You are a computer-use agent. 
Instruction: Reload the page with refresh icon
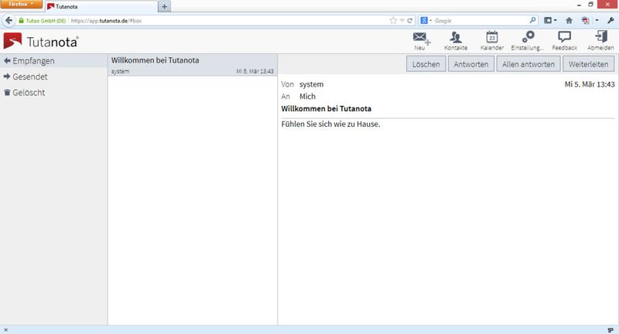click(x=410, y=21)
